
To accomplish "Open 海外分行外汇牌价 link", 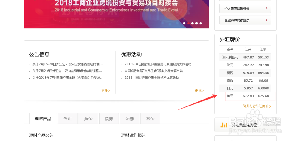I will tap(257, 106).
